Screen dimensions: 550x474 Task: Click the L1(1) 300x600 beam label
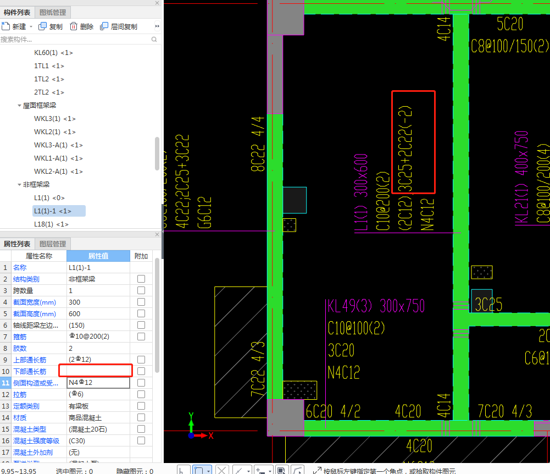click(x=361, y=192)
